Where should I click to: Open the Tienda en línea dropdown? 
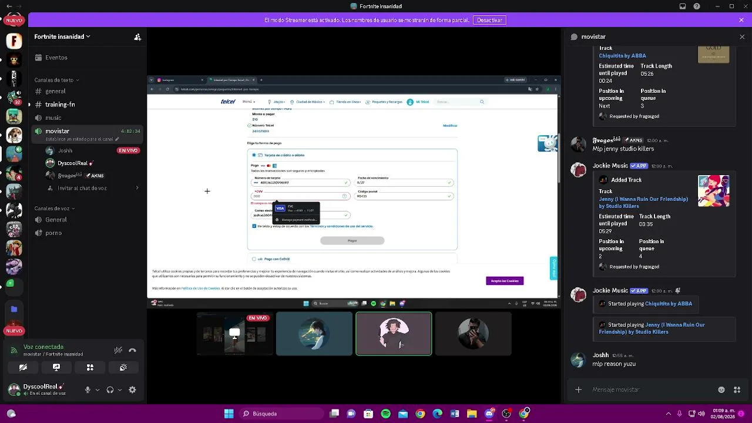(x=347, y=102)
